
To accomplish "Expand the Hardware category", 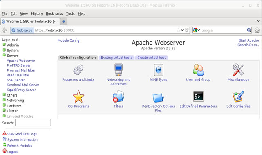I will 4,105.
